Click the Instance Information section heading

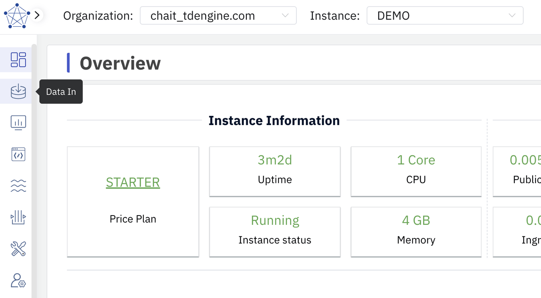coord(274,120)
